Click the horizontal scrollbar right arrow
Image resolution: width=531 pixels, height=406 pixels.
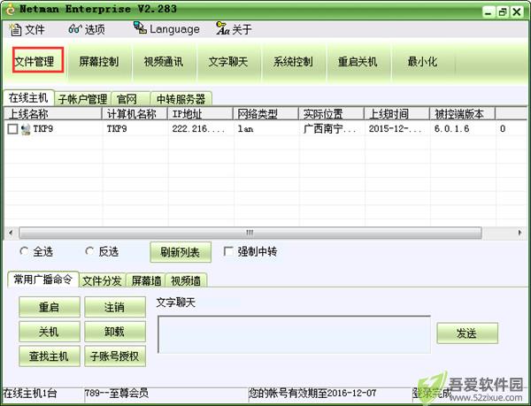(519, 233)
